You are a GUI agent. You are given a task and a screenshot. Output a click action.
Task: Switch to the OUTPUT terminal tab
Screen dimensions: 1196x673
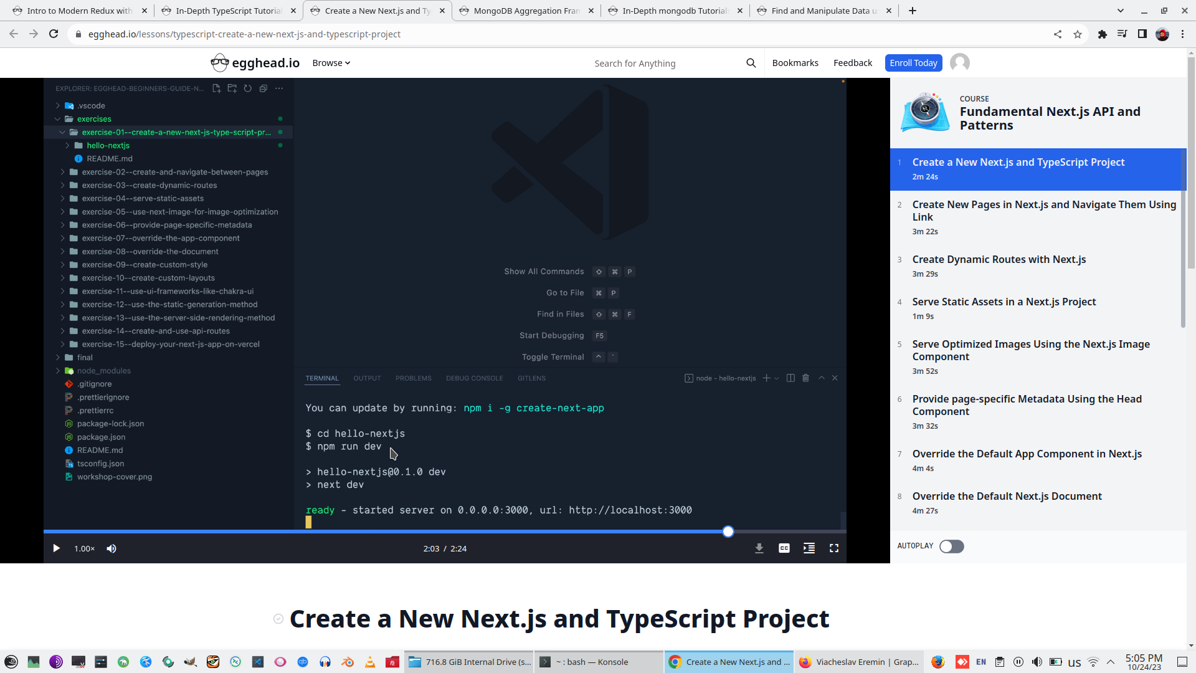(367, 378)
